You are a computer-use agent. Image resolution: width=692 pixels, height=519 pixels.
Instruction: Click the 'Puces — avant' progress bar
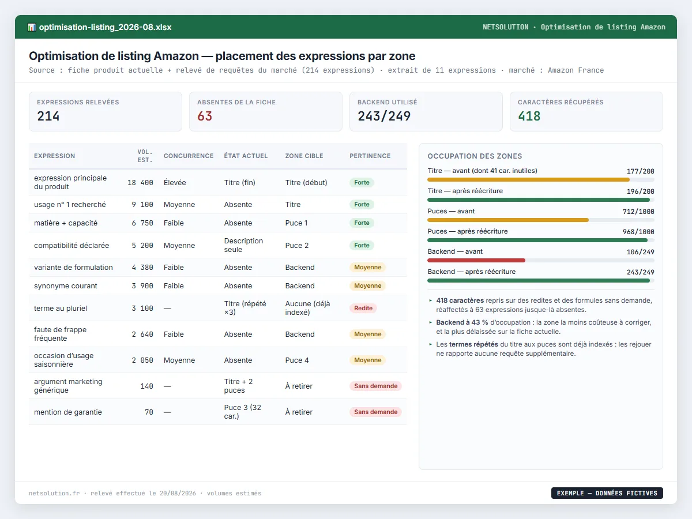click(541, 220)
